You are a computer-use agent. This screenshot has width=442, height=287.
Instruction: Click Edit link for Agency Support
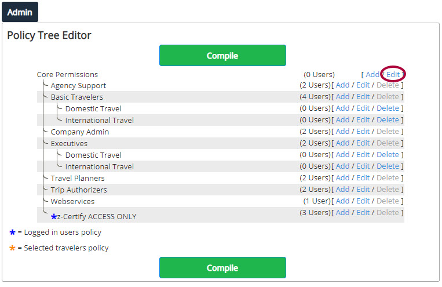363,85
